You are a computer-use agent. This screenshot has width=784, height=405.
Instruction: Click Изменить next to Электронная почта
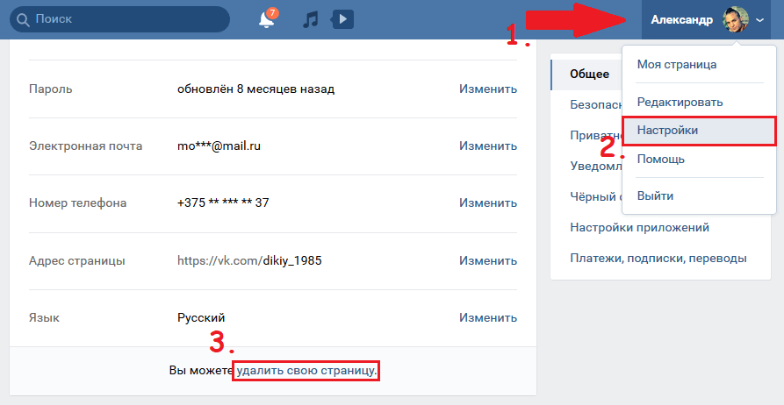click(x=488, y=146)
